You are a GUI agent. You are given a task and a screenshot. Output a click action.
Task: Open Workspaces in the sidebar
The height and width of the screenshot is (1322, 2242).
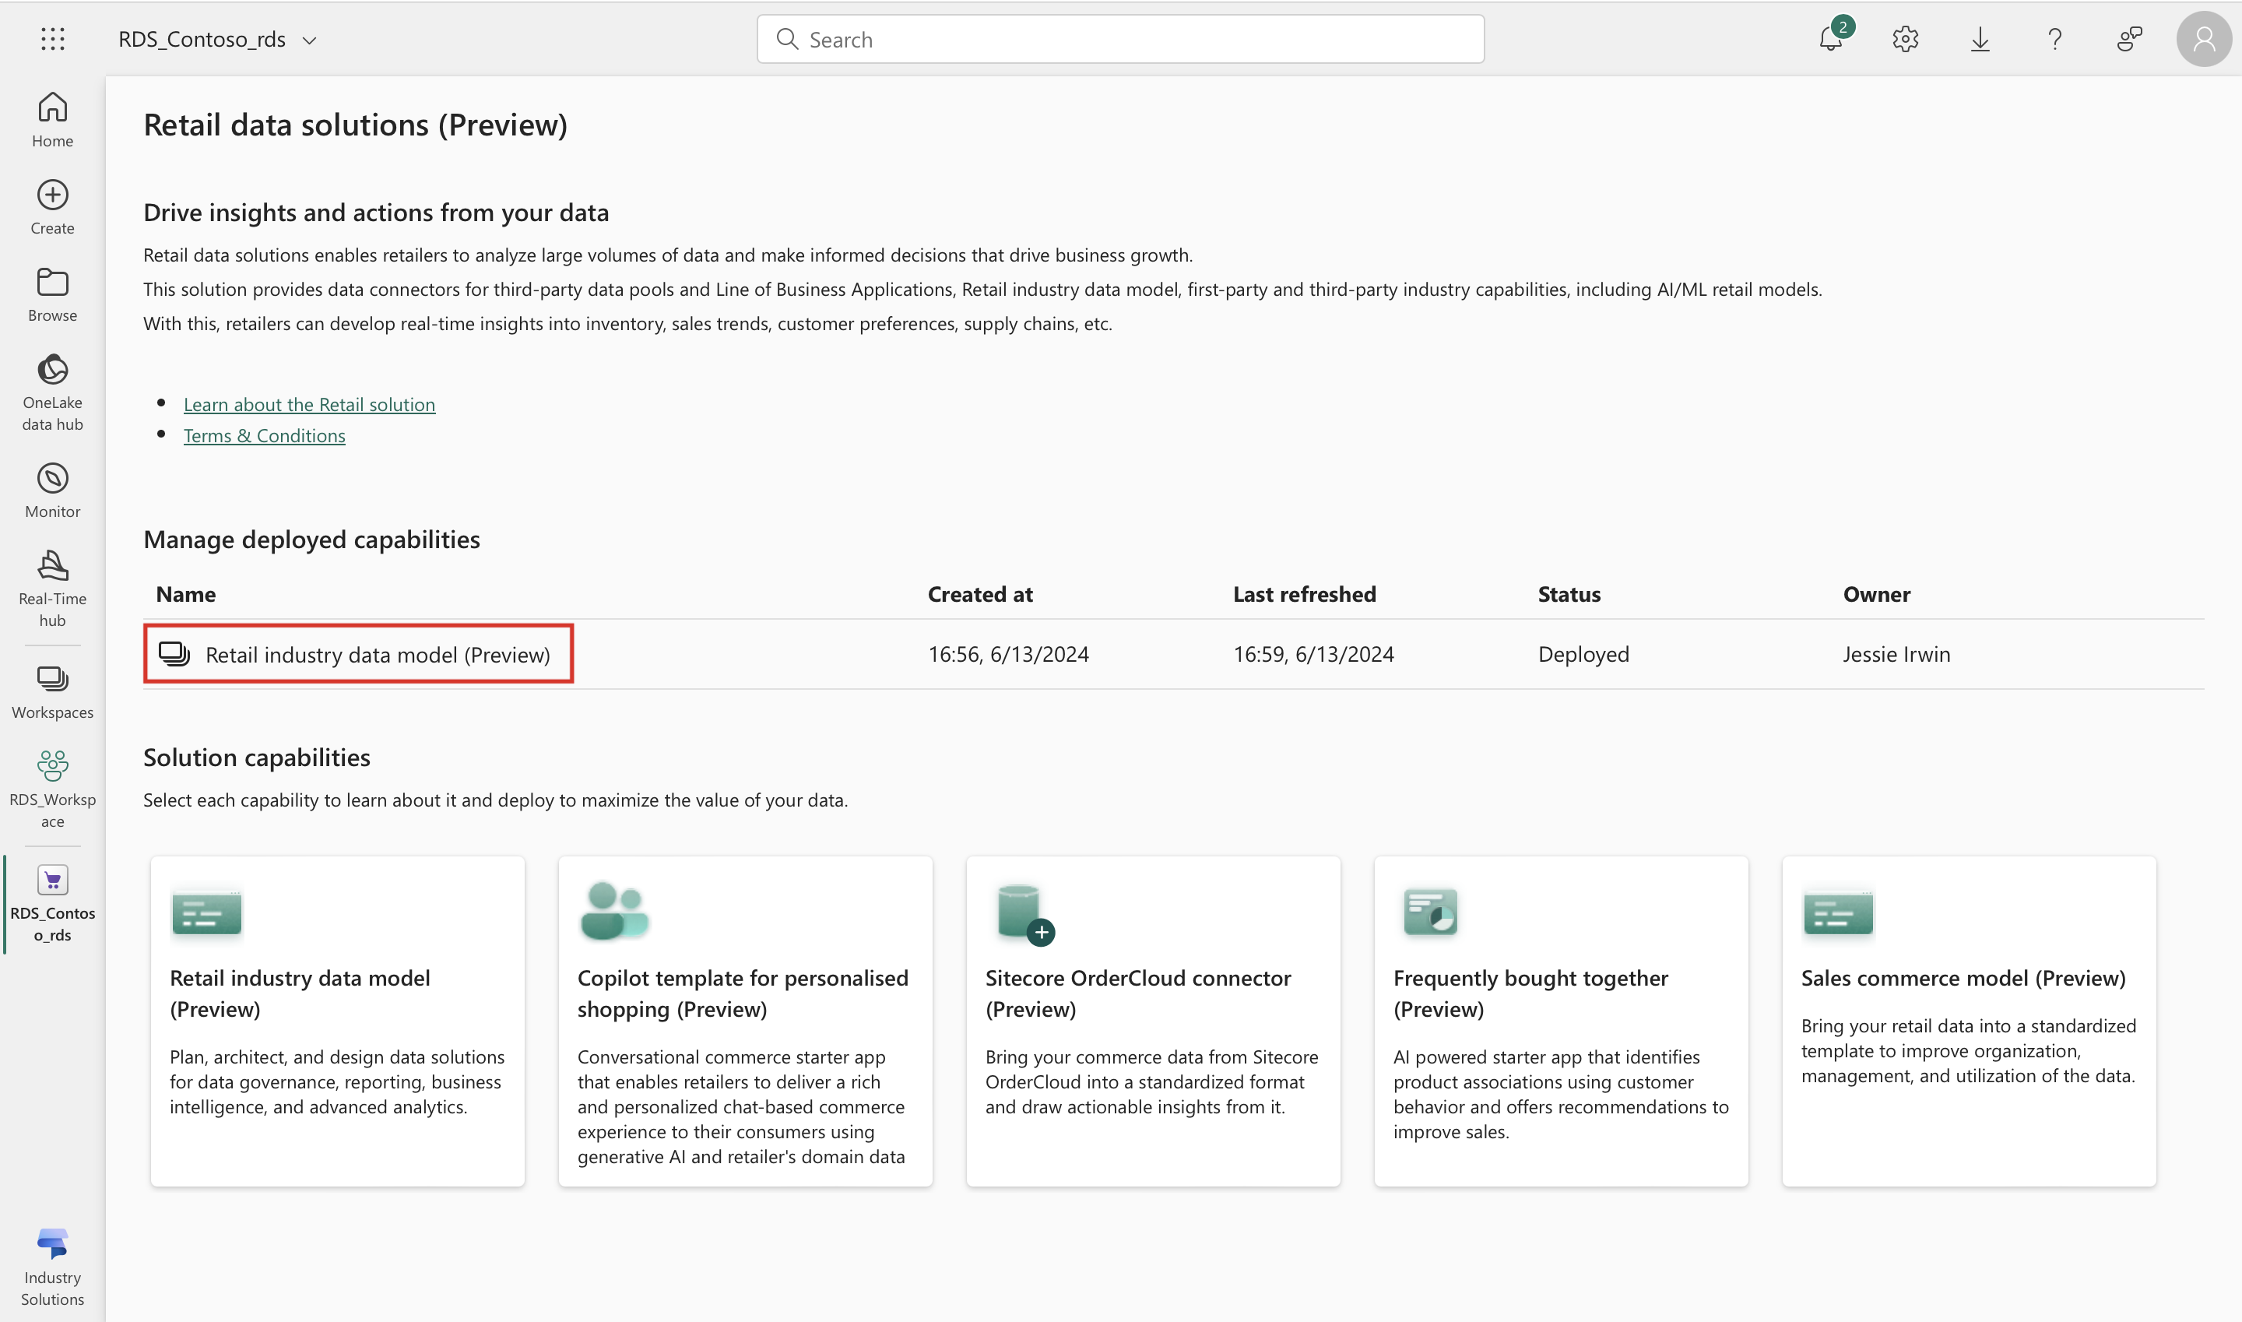[53, 691]
